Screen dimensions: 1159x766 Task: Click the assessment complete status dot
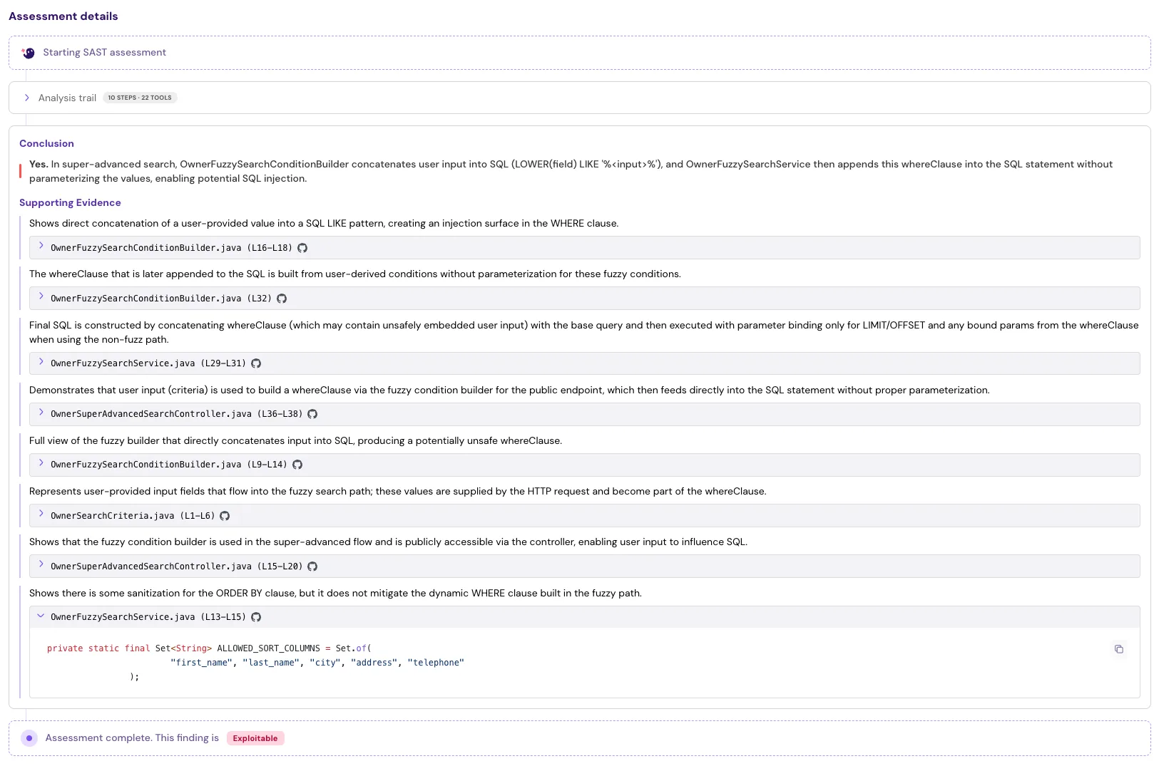29,738
